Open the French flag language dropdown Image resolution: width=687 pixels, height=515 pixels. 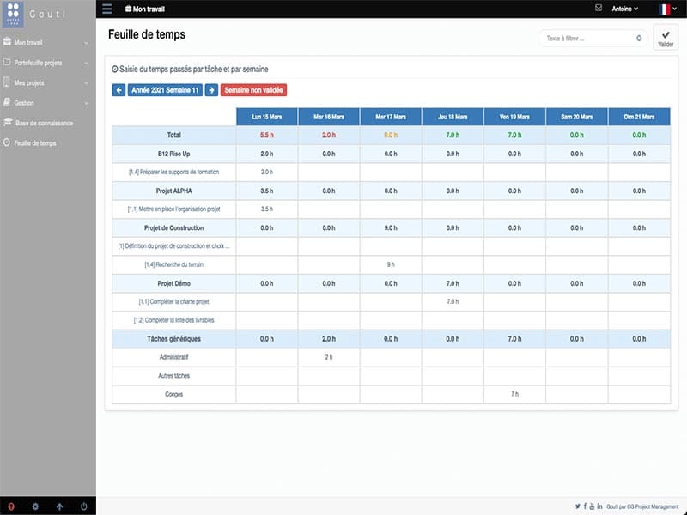(667, 9)
